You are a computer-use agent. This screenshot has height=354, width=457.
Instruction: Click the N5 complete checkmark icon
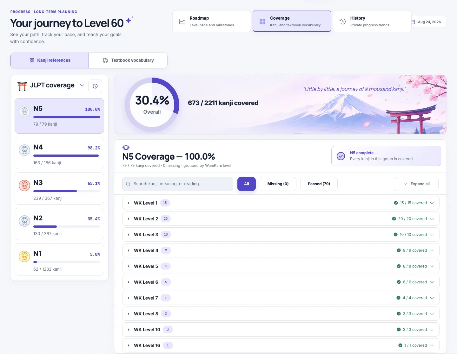[341, 156]
